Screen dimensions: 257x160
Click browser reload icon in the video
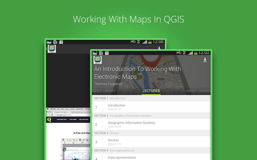(52, 115)
